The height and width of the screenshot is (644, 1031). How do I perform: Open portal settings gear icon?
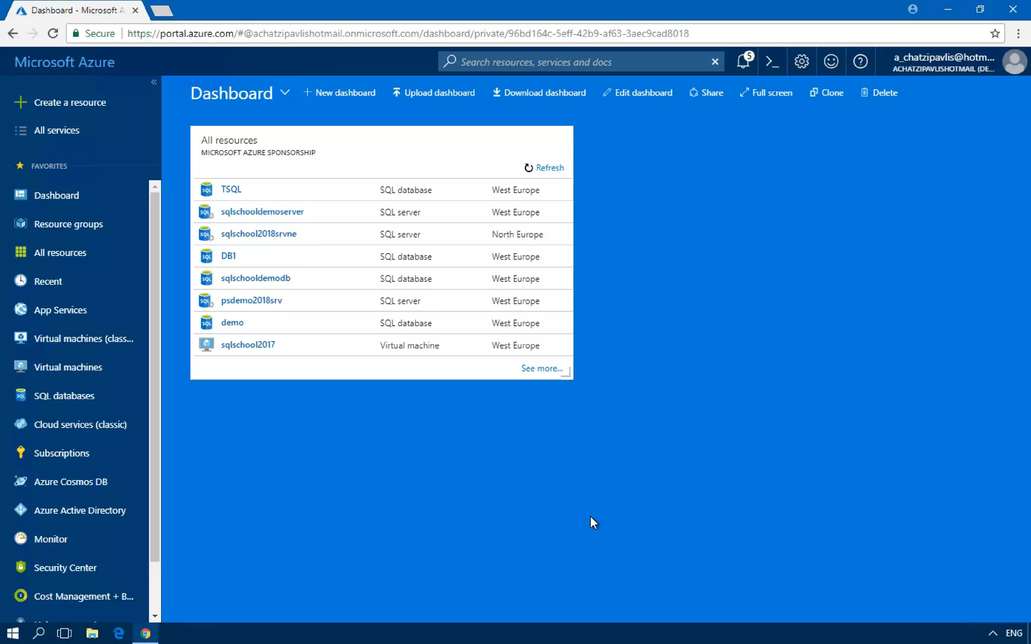tap(801, 62)
